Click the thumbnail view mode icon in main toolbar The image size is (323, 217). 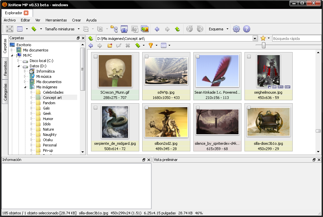[x=20, y=29]
